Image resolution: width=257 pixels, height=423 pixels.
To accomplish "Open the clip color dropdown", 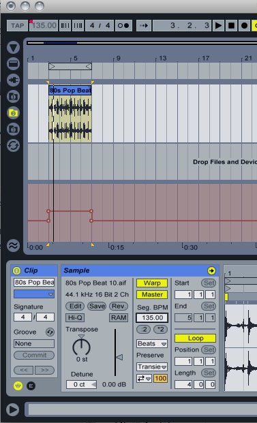I will point(34,294).
